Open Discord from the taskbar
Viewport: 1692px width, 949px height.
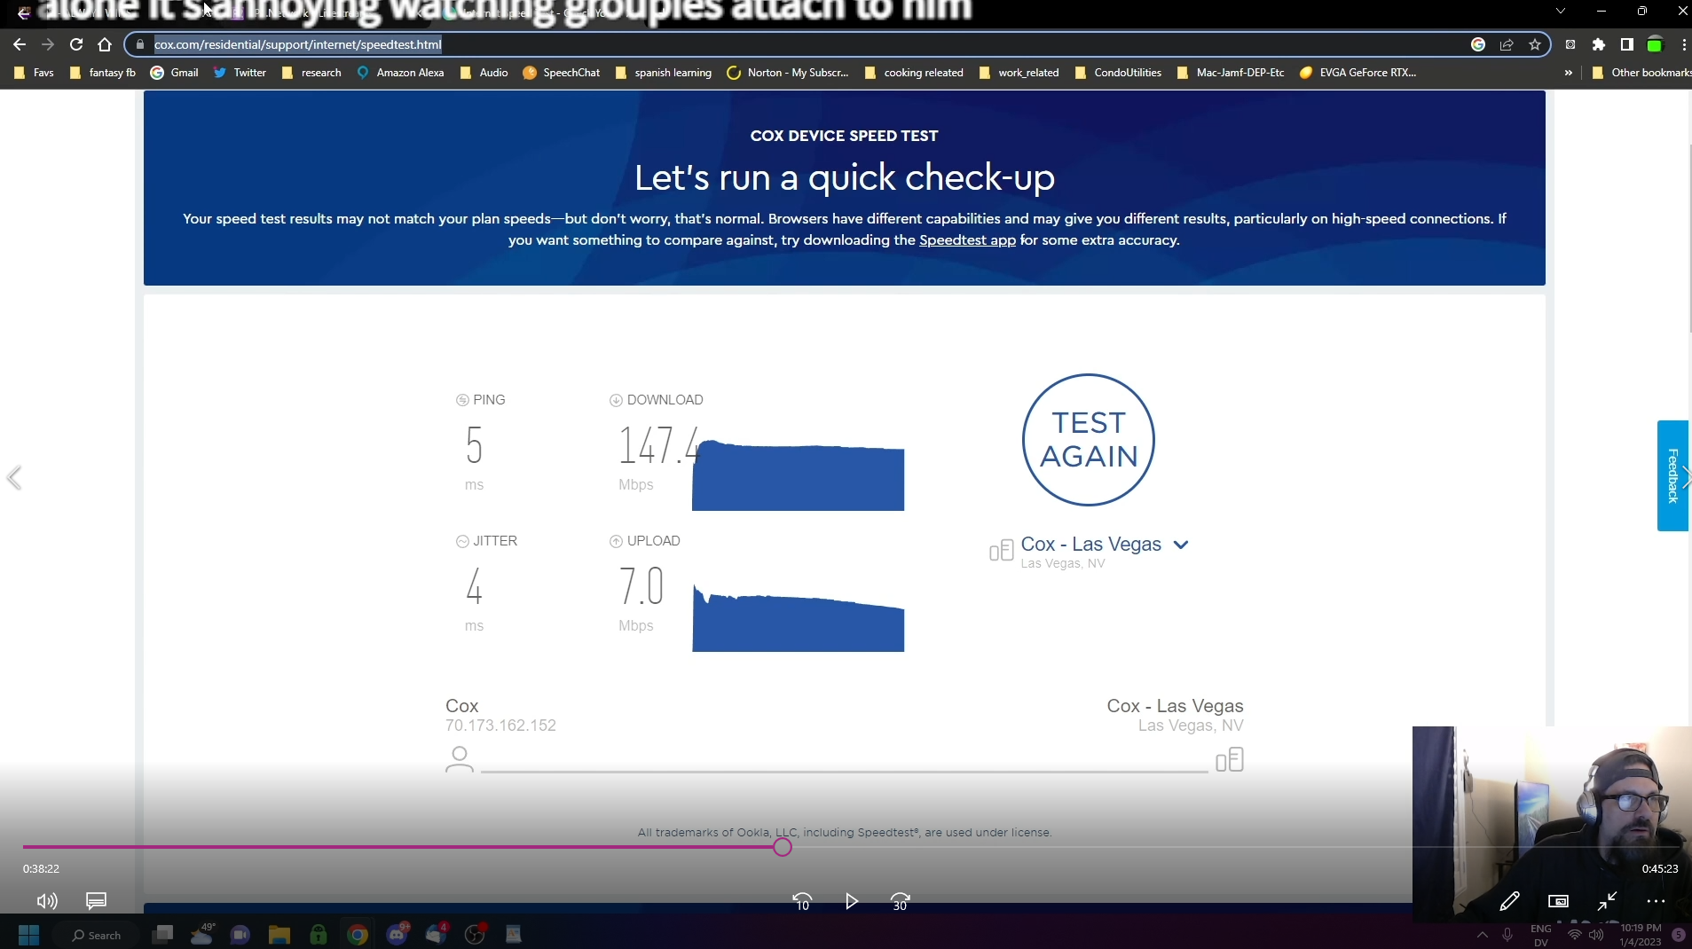point(397,934)
